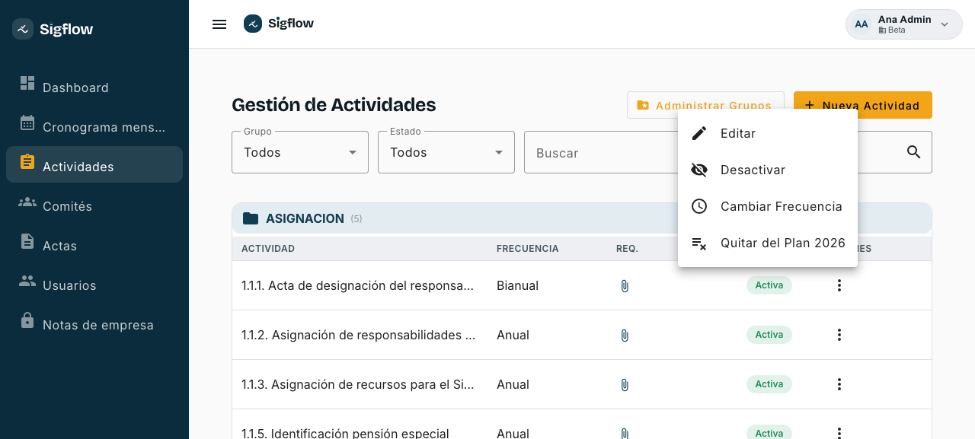Click the Notas de empresa lock icon
Screen dimensions: 975x439
pos(27,320)
